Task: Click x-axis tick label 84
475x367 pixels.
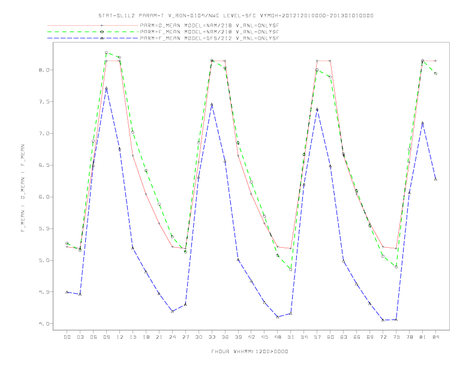Action: tap(436, 337)
